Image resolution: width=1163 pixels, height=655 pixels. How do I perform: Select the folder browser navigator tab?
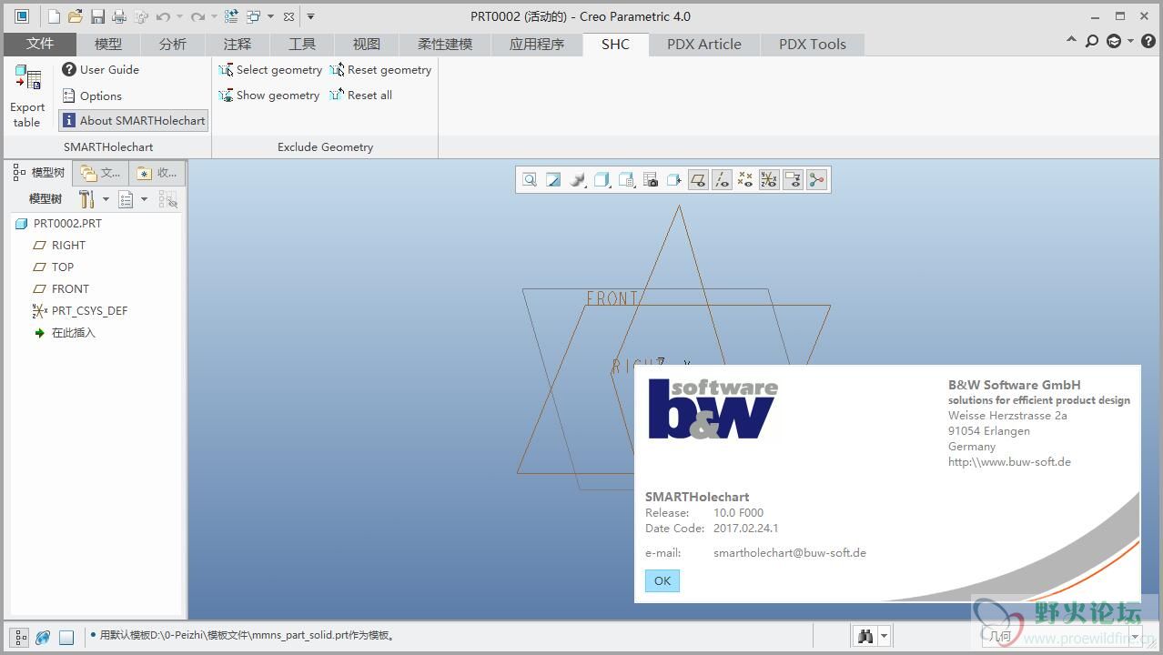(100, 172)
